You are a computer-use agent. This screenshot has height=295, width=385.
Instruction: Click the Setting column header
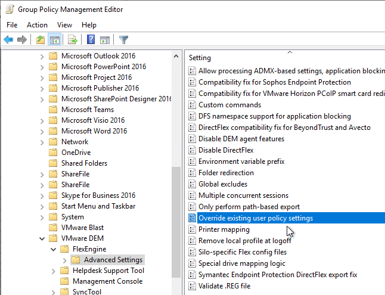[200, 58]
